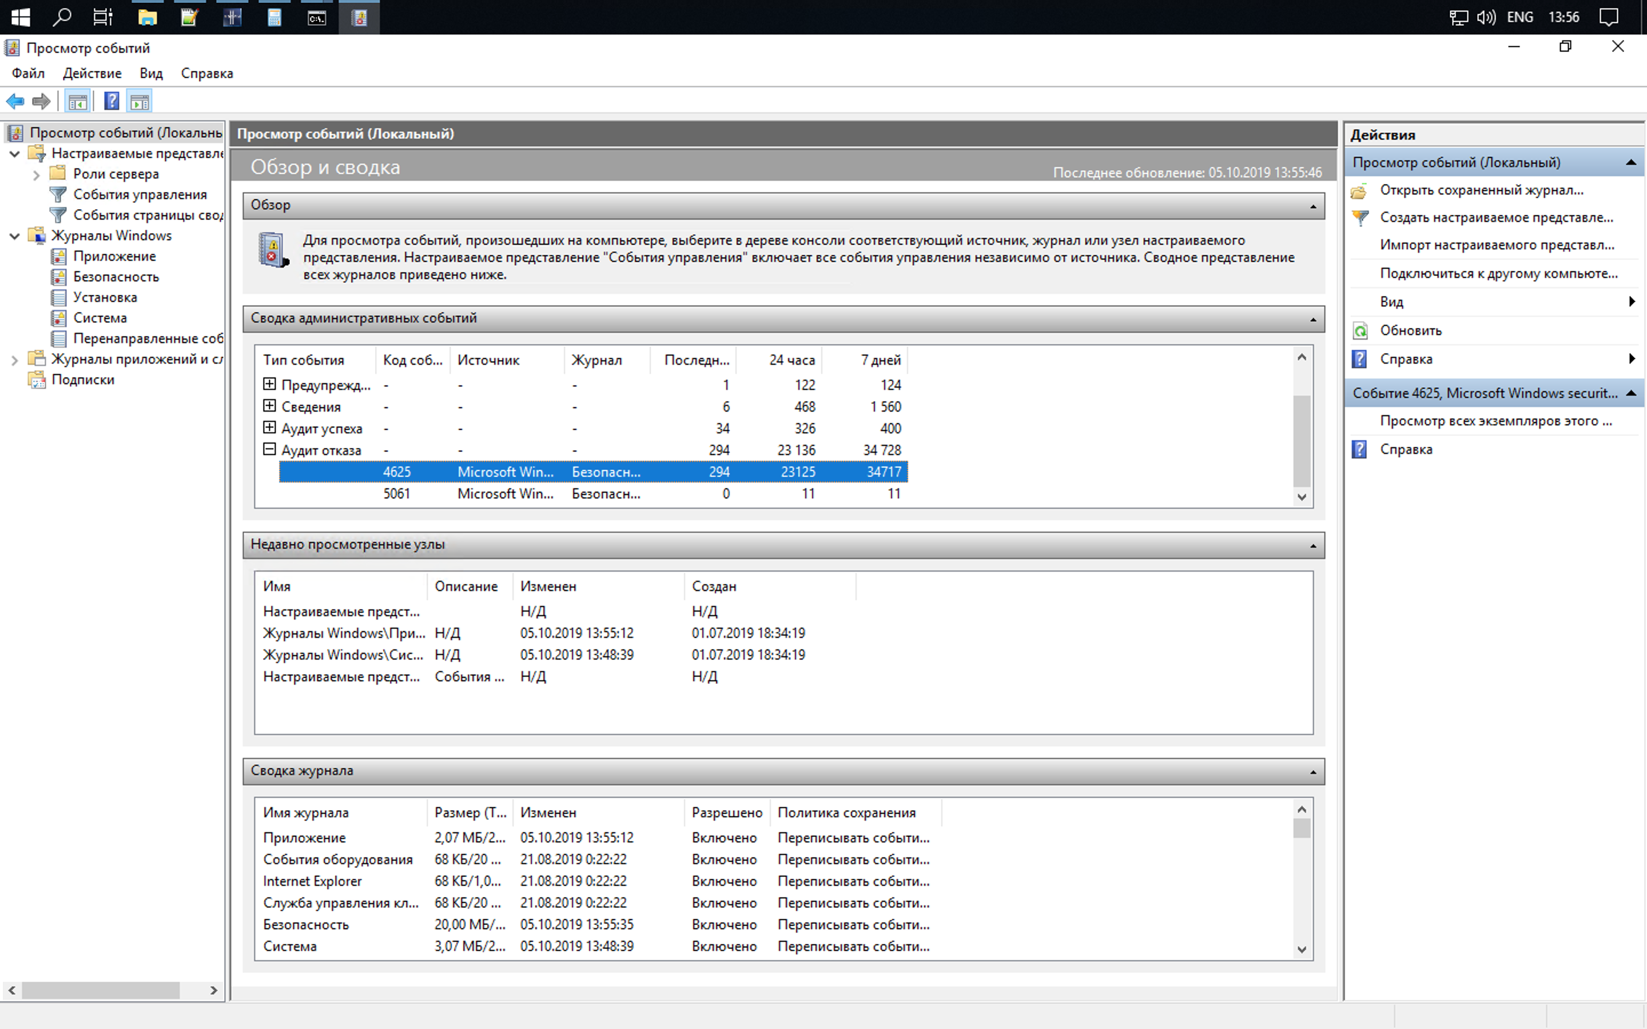Expand Роли сервера tree node

[36, 175]
